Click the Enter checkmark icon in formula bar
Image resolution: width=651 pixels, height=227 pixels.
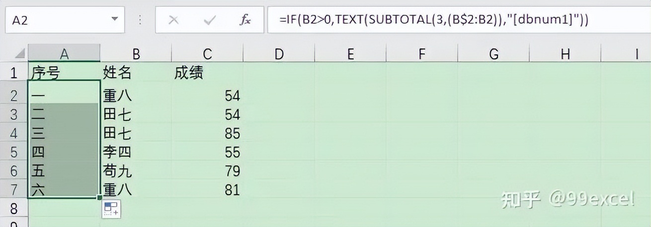click(210, 20)
